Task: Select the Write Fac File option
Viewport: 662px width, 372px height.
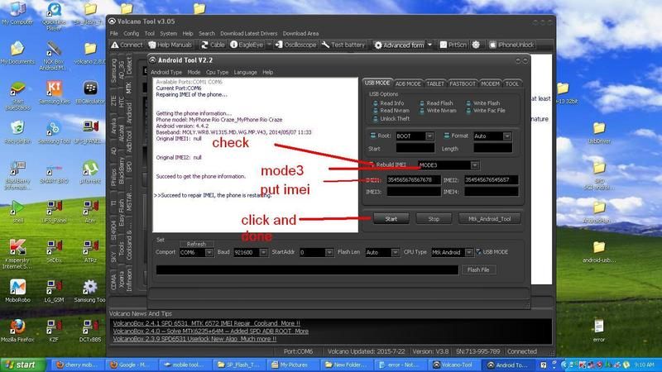Action: point(486,111)
